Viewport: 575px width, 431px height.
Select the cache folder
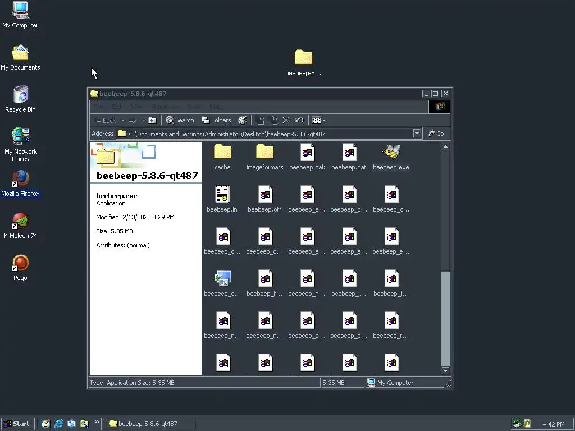(x=222, y=157)
